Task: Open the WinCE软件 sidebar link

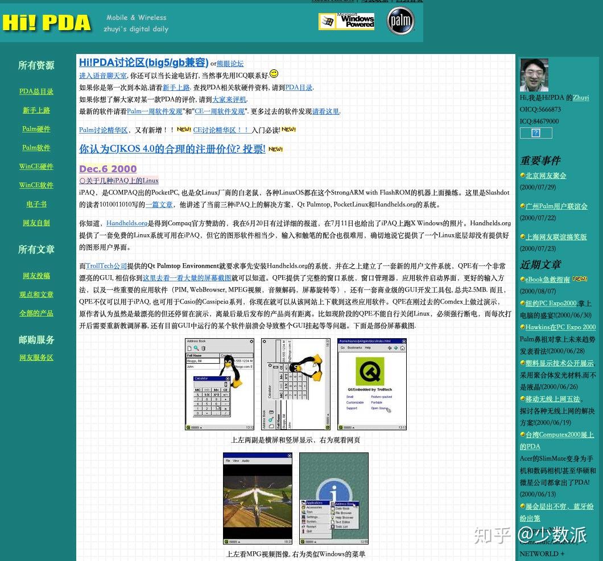Action: click(36, 185)
